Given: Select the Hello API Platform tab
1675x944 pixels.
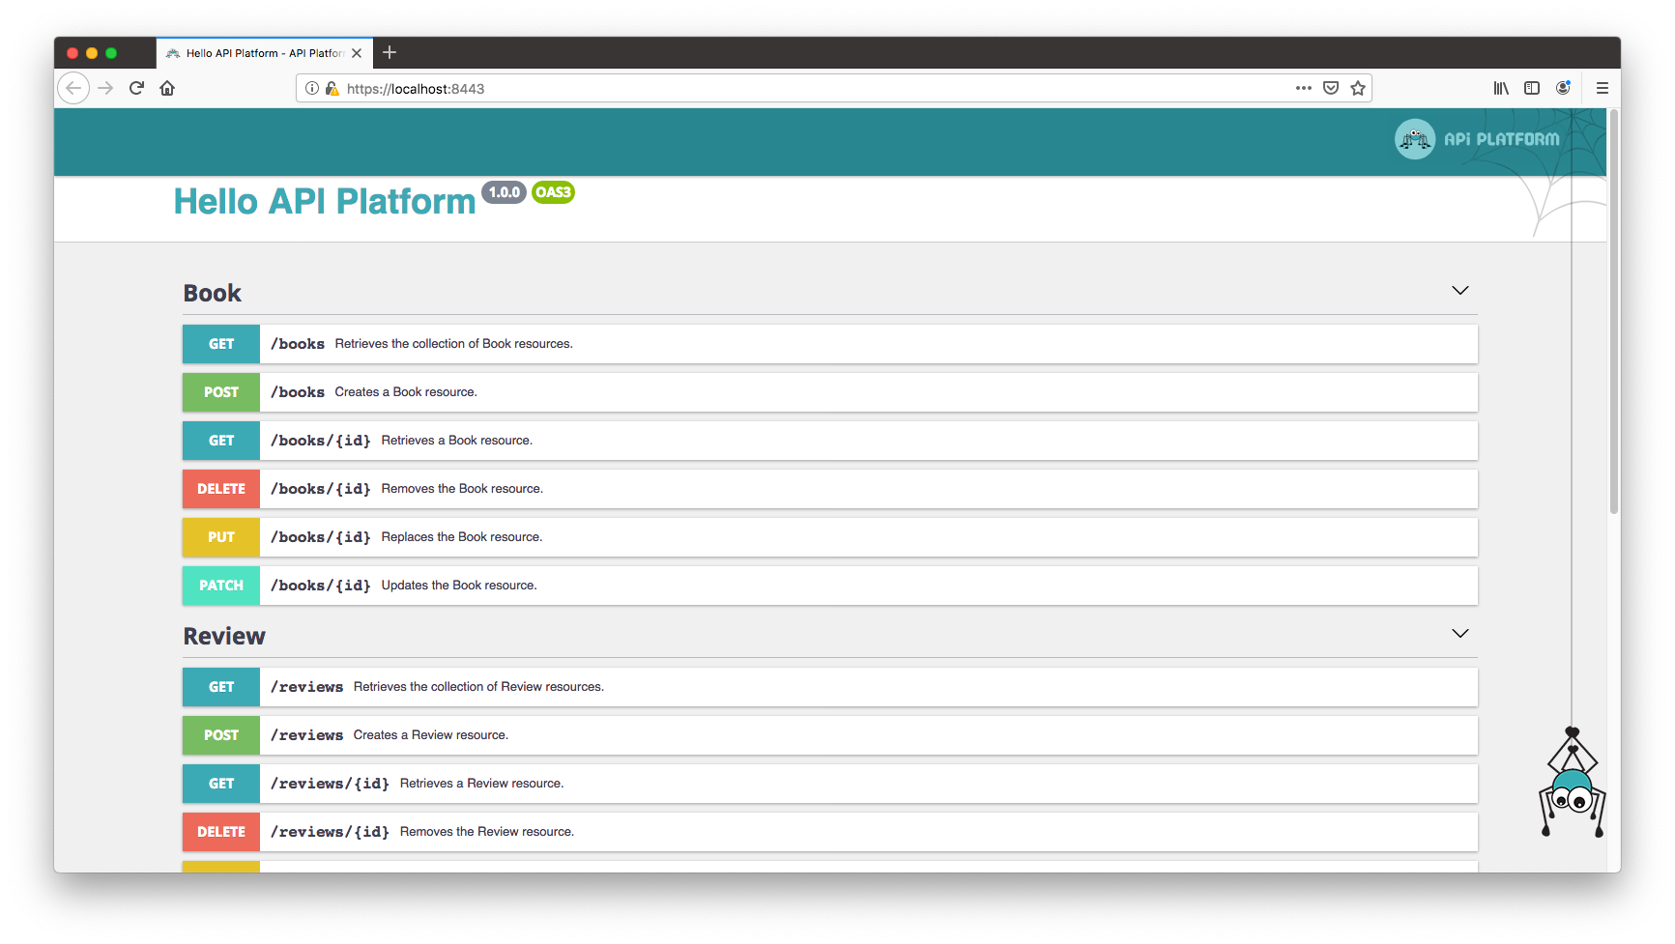Looking at the screenshot, I should coord(264,53).
